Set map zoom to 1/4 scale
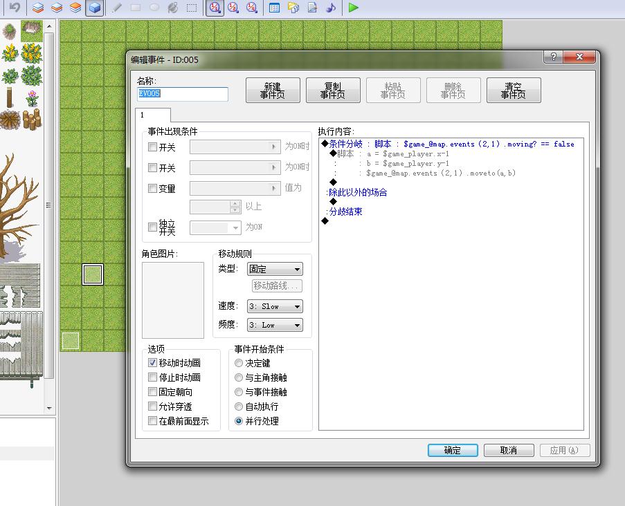 252,7
